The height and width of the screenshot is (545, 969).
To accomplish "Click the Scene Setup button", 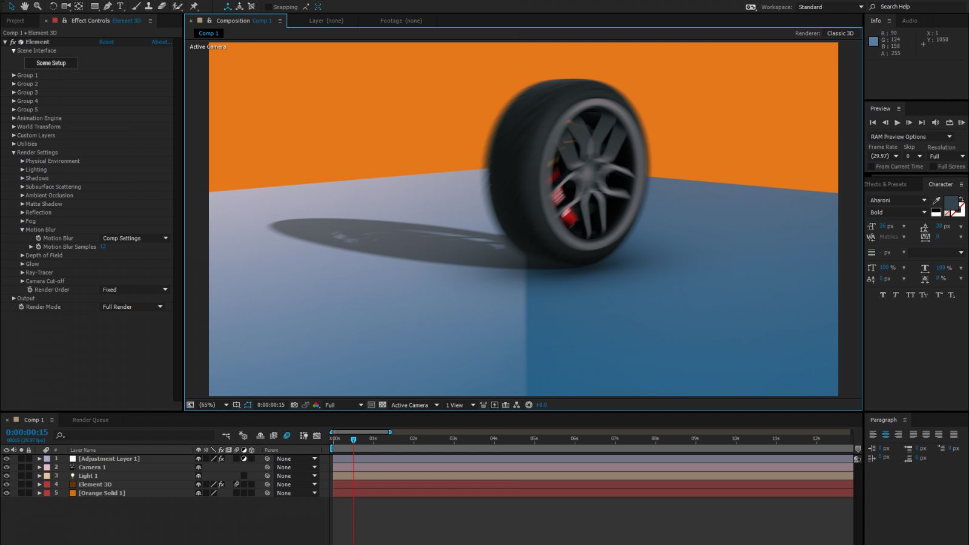I will coord(51,63).
